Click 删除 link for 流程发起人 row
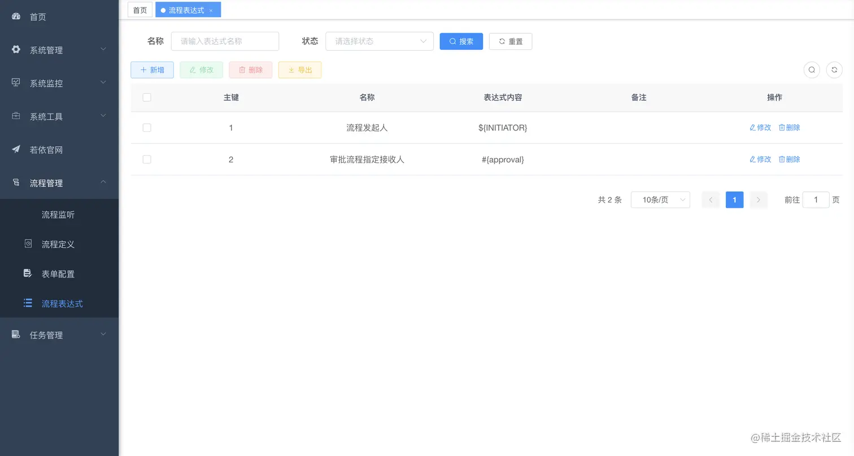Screen dimensions: 854x456 point(790,128)
